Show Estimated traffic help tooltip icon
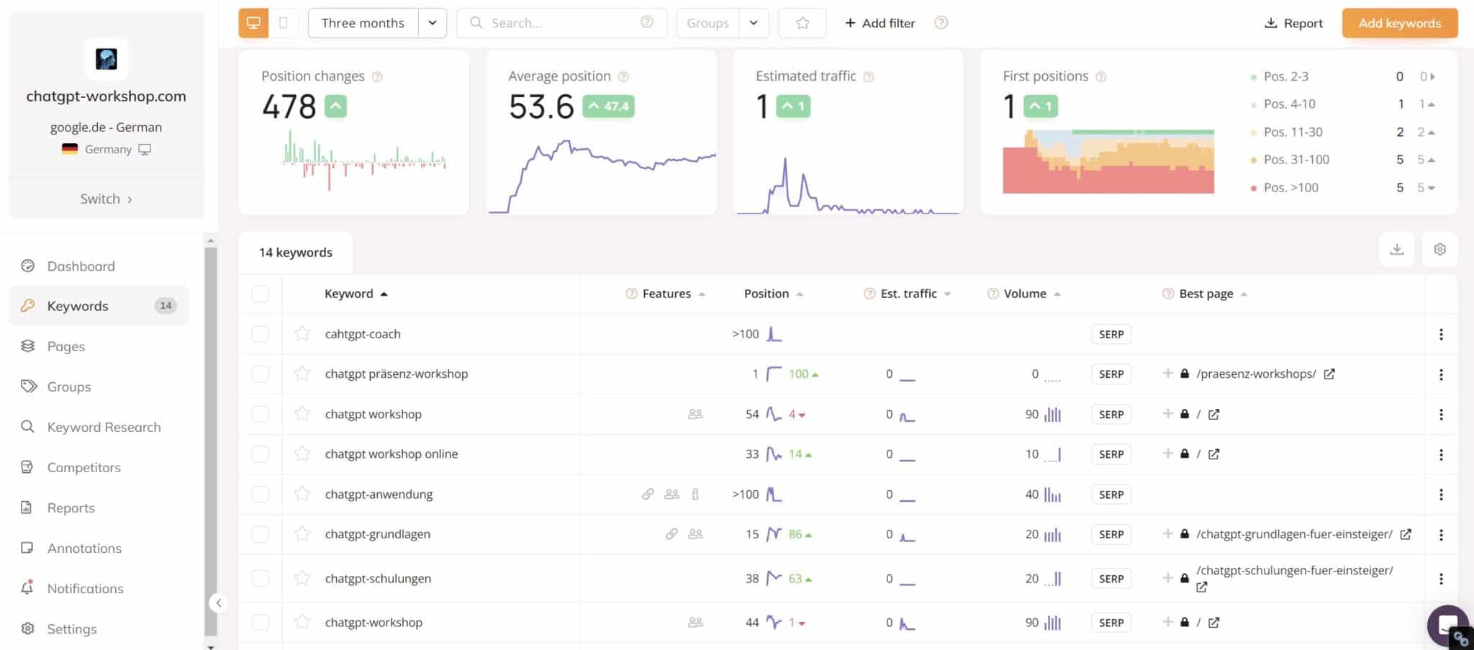This screenshot has height=650, width=1474. pyautogui.click(x=869, y=76)
